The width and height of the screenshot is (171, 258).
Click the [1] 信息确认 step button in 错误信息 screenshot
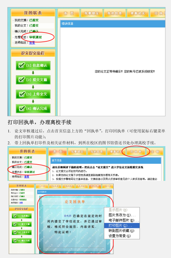[33, 65]
